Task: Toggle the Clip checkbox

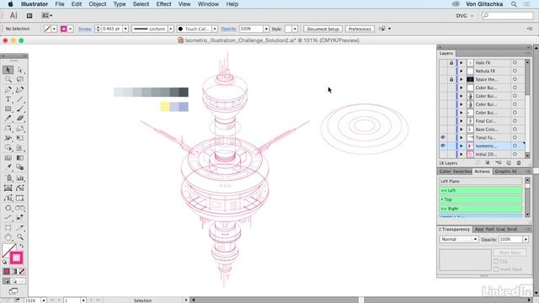Action: 496,262
